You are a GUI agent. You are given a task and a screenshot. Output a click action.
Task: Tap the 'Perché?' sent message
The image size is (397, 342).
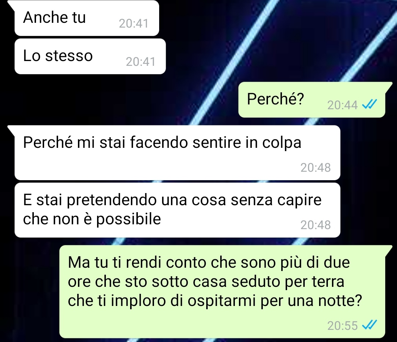pyautogui.click(x=312, y=100)
